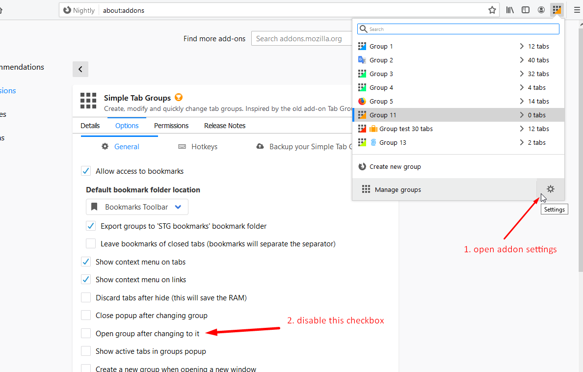Bookmark this page with the star icon

point(492,10)
